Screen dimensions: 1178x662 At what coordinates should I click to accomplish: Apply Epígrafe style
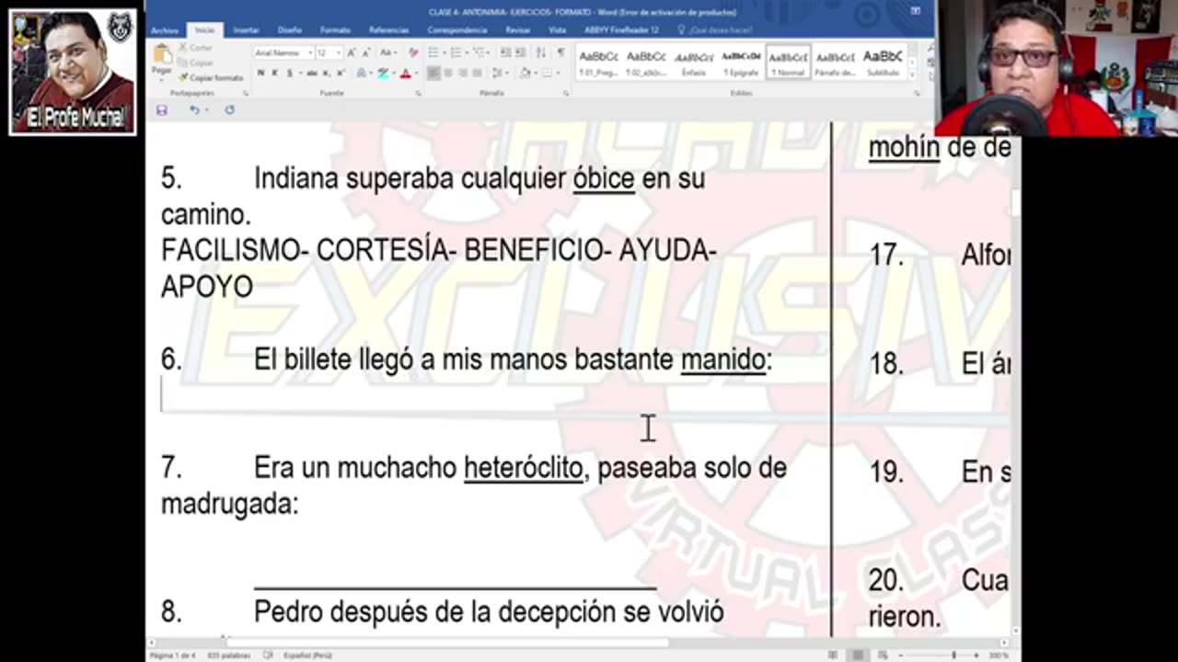(741, 63)
